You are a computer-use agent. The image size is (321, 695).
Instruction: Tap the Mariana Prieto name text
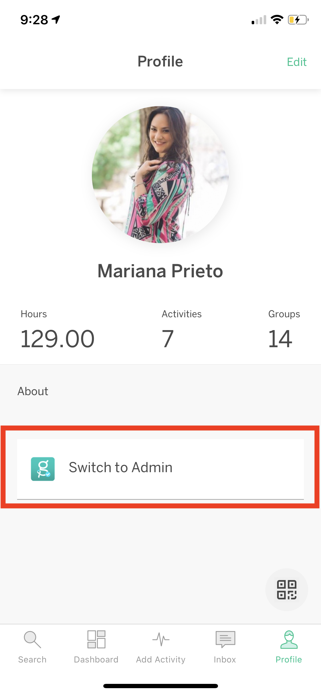(160, 271)
